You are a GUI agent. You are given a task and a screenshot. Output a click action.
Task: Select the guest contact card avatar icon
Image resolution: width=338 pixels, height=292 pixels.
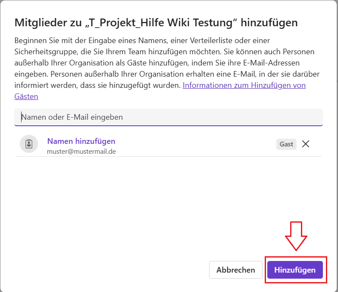[29, 144]
